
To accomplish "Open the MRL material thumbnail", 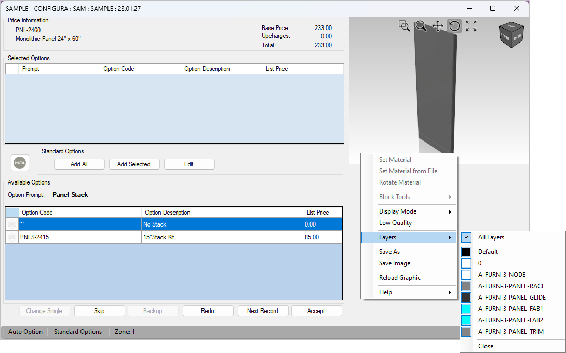I will pyautogui.click(x=20, y=162).
